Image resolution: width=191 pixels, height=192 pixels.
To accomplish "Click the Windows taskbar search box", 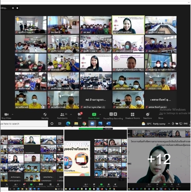I will point(24,124).
